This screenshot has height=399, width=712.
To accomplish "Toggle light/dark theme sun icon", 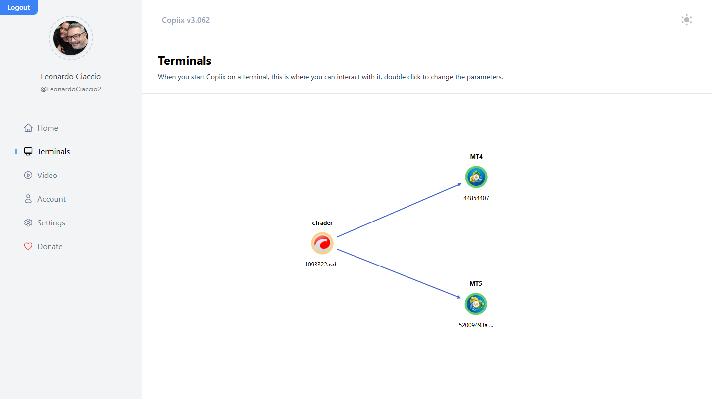I will click(686, 20).
